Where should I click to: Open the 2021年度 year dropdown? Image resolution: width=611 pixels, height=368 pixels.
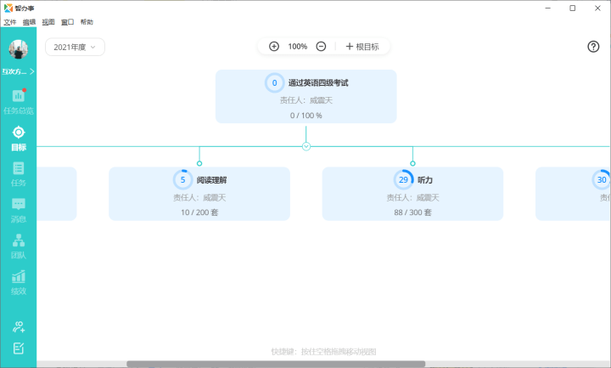click(75, 47)
